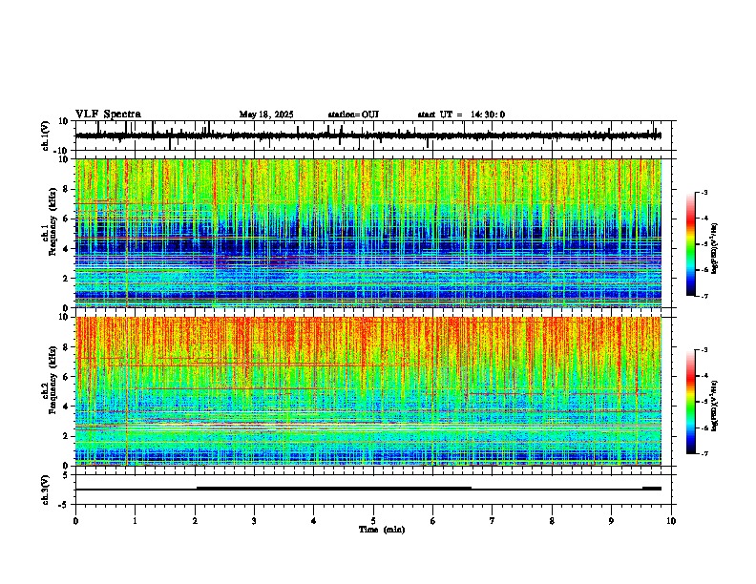Screen dimensions: 756x584
Task: Click the "-5" tick on ch.3(V) axis
Action: [65, 505]
